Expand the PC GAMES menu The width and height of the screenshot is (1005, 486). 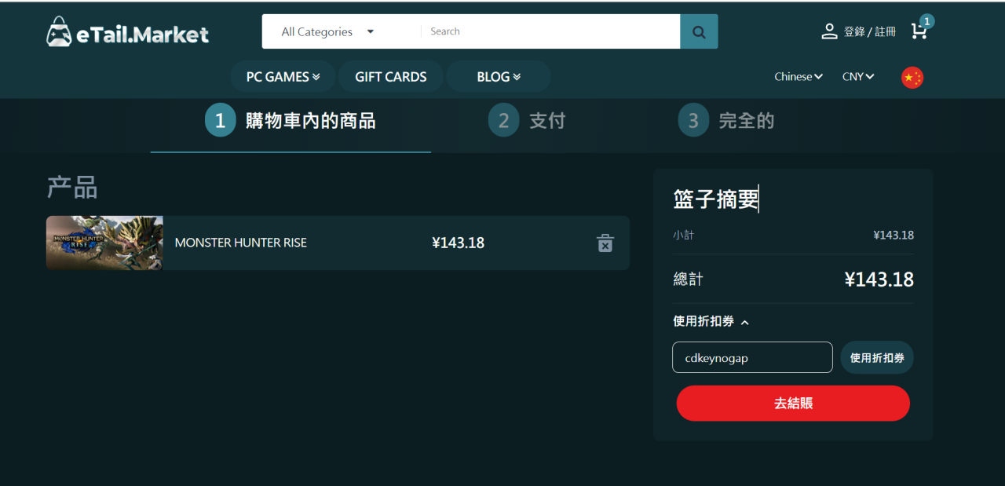(x=283, y=77)
